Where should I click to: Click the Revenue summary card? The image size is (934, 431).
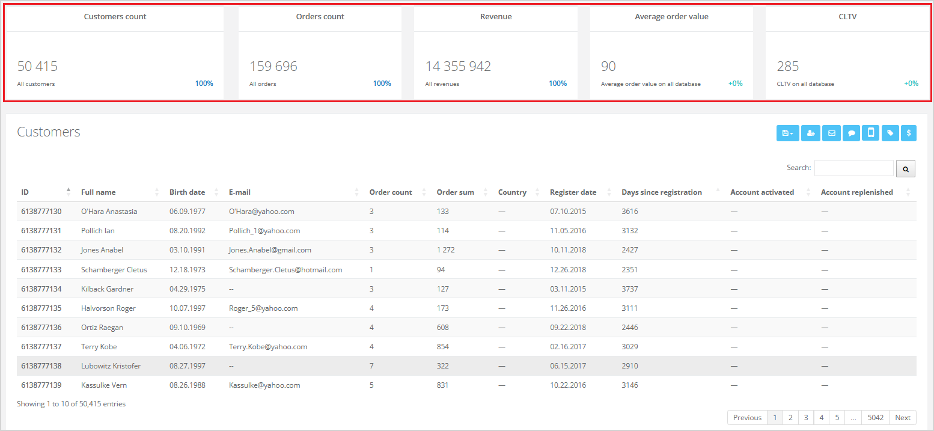pos(496,54)
